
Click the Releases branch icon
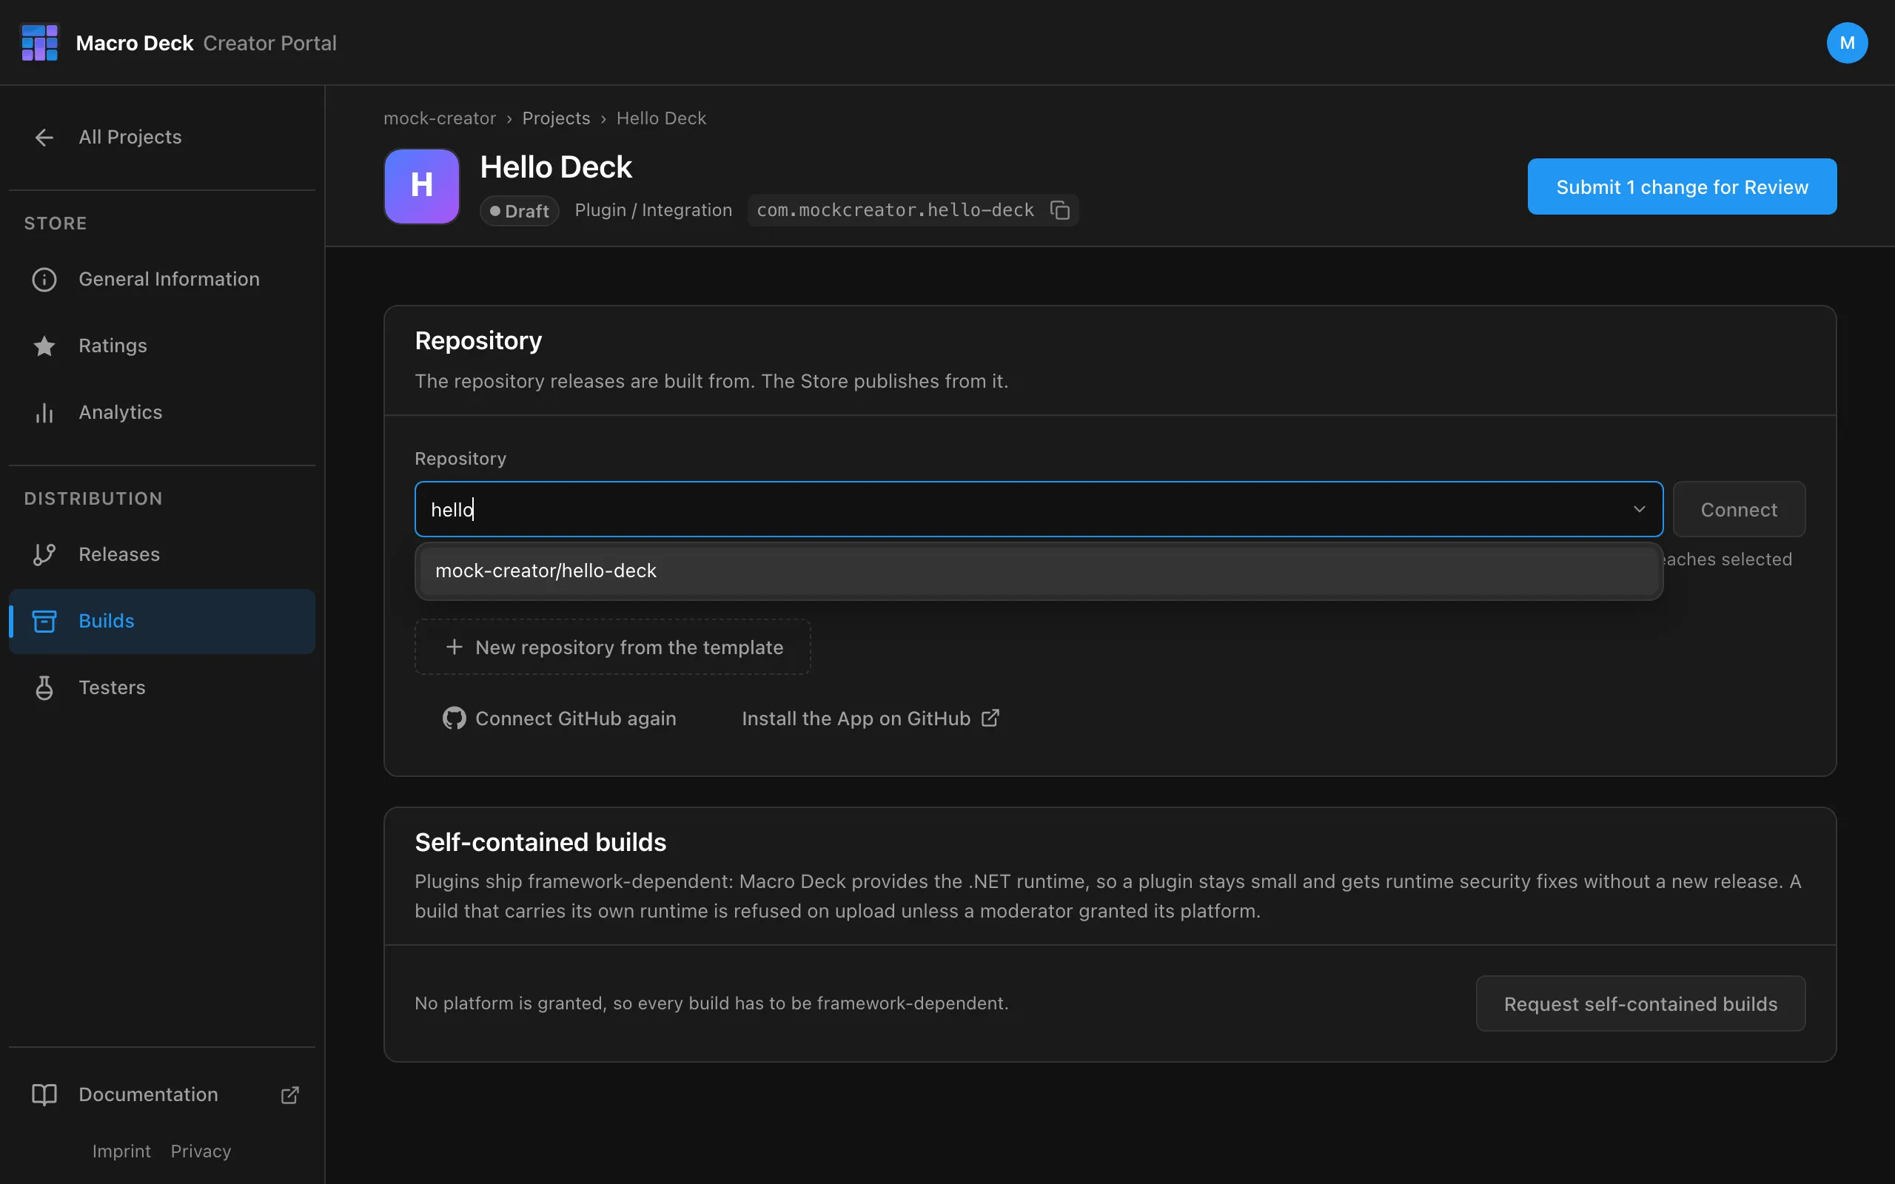[x=44, y=554]
